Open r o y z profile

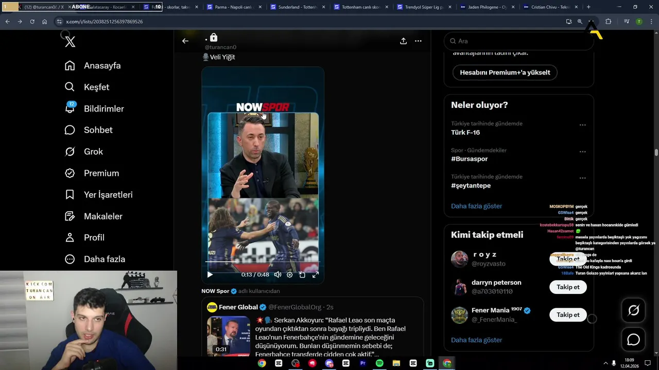(484, 255)
